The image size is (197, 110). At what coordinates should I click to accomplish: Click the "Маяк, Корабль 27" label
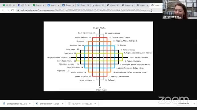[x=83, y=76]
